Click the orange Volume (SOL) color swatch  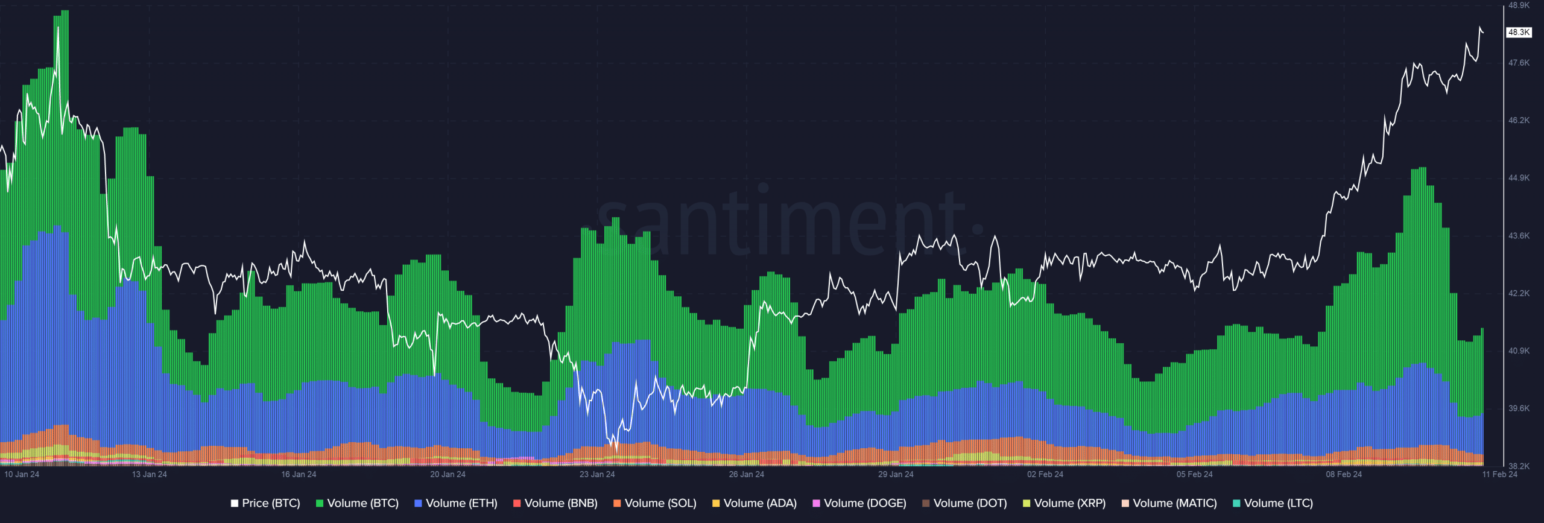[617, 503]
